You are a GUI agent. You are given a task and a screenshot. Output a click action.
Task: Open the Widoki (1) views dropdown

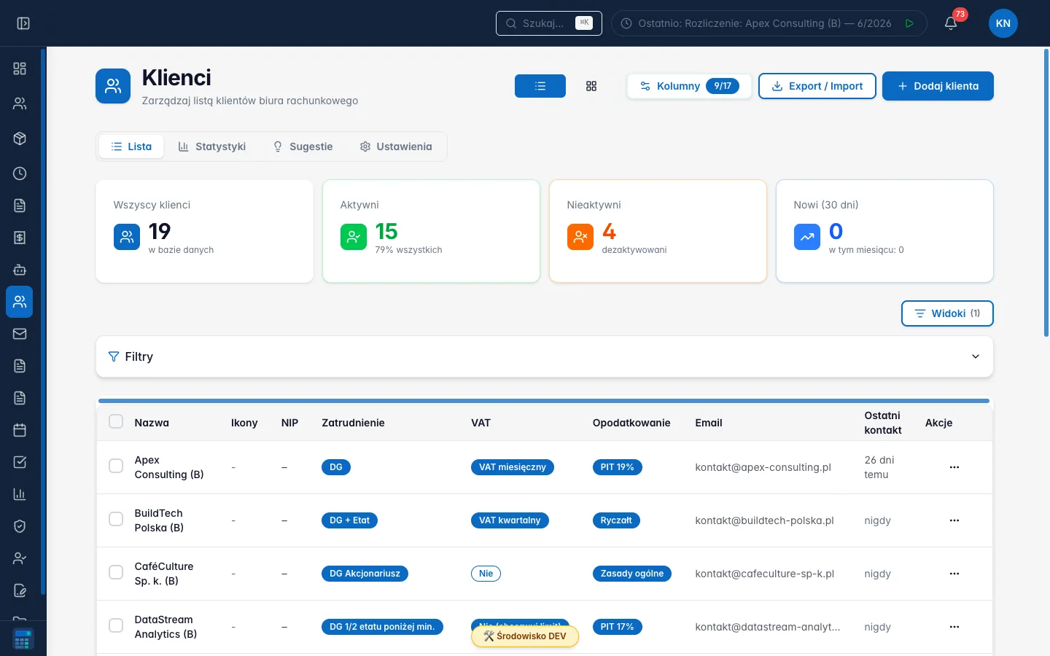click(x=947, y=313)
